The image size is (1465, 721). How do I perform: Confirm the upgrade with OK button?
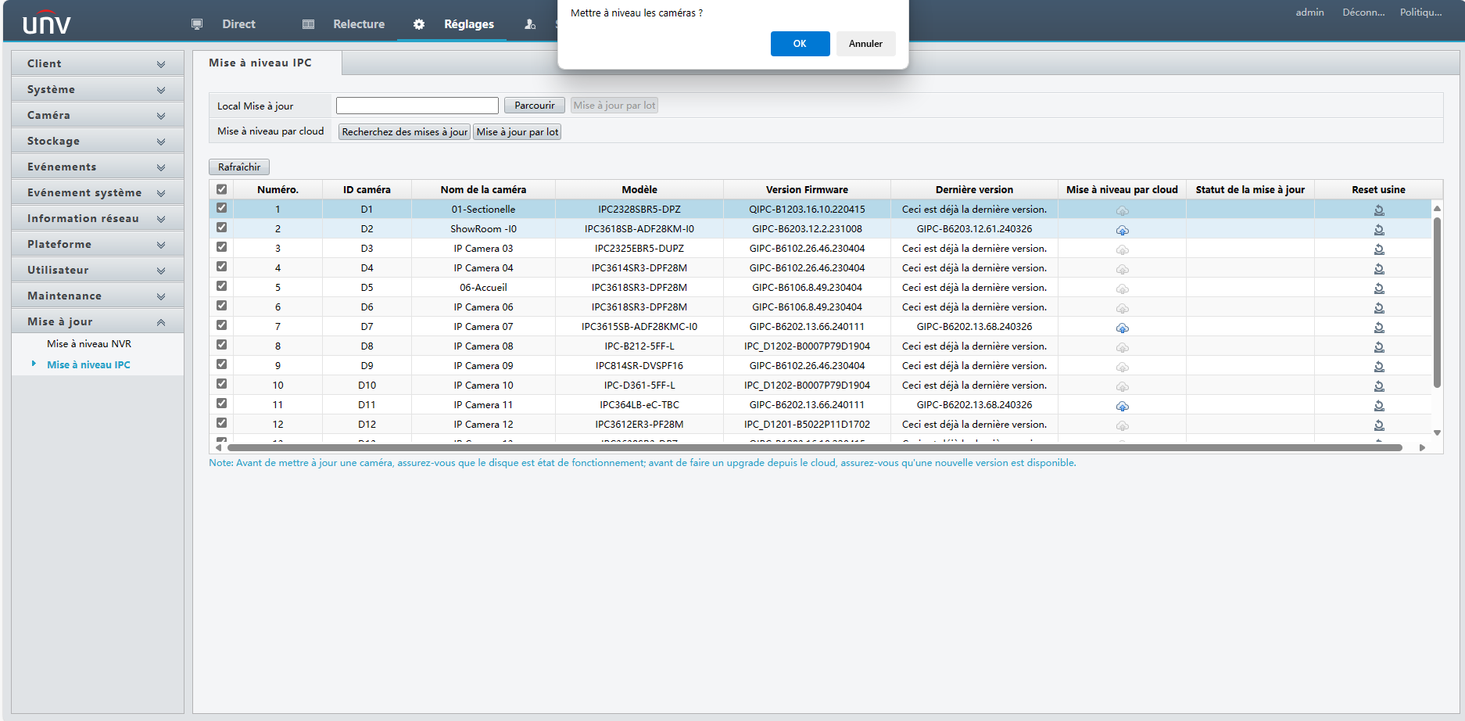800,44
